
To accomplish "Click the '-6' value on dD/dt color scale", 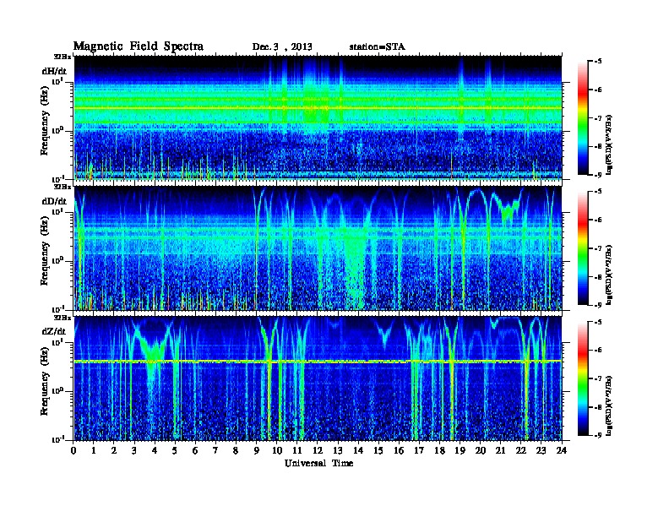I will click(x=598, y=220).
